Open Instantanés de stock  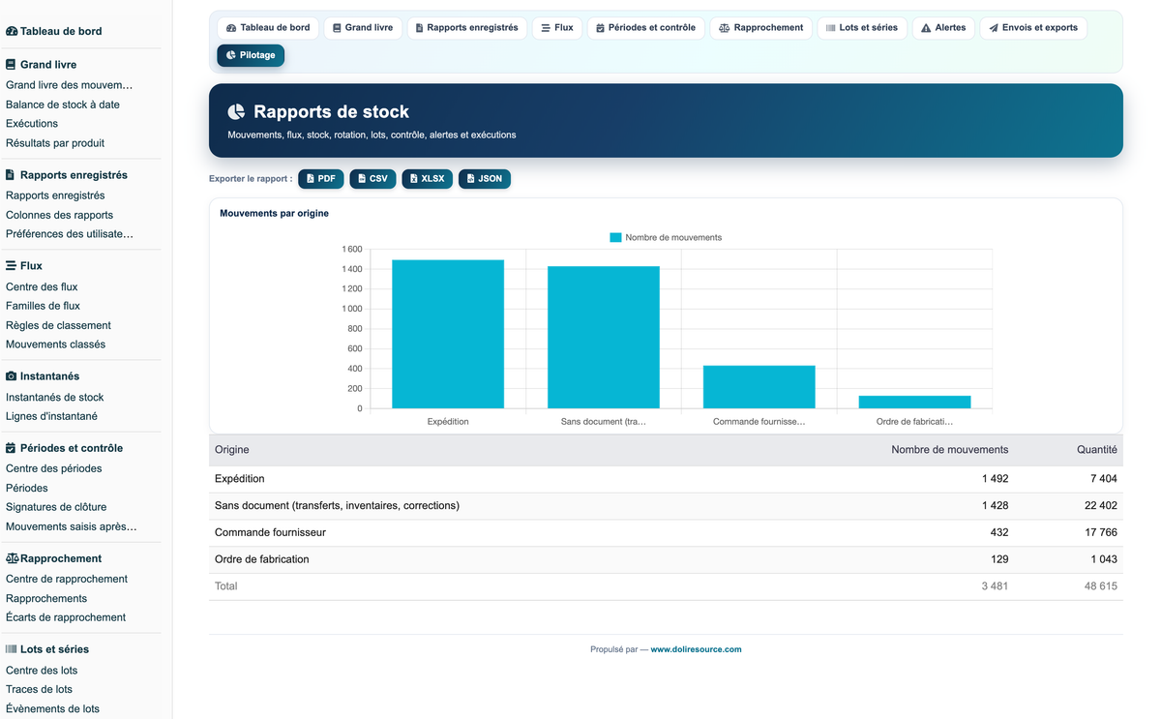coord(54,397)
